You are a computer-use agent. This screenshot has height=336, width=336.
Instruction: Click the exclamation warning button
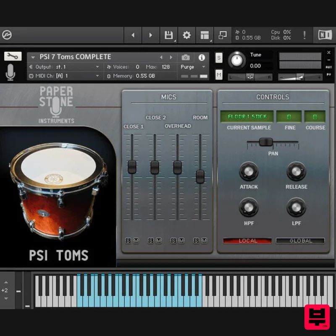click(x=304, y=35)
